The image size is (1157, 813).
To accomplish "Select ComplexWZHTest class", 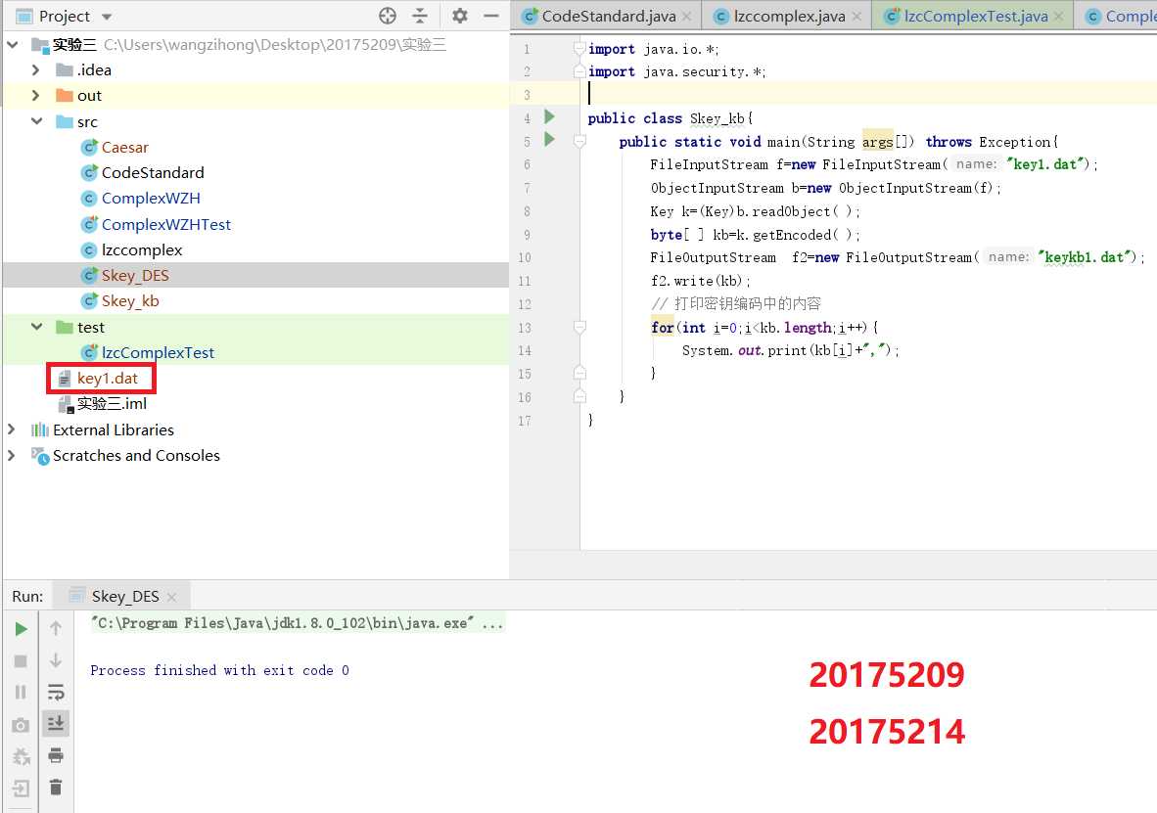I will 166,224.
